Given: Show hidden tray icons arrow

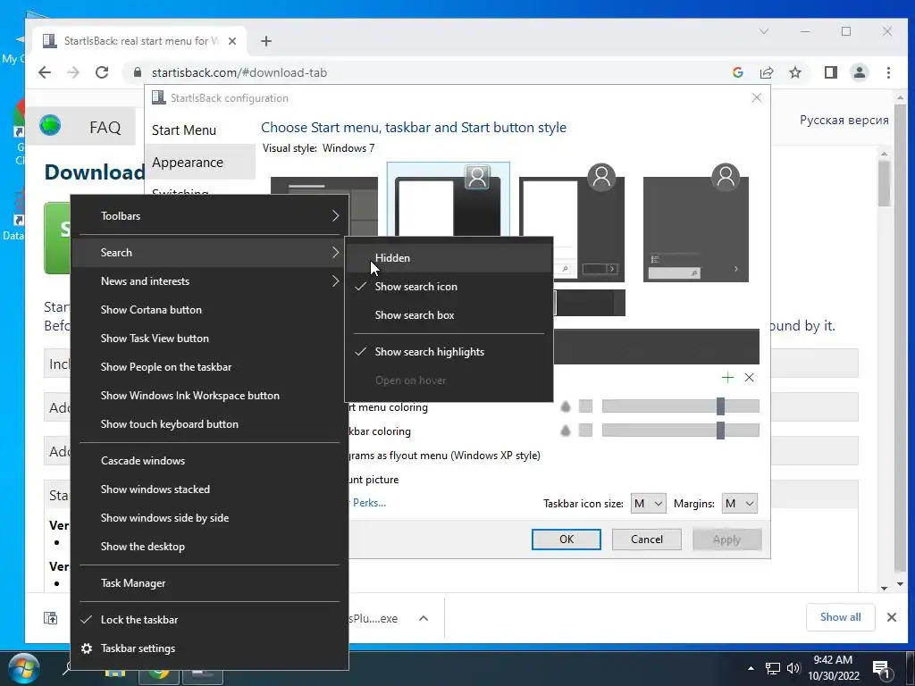Looking at the screenshot, I should click(x=751, y=668).
